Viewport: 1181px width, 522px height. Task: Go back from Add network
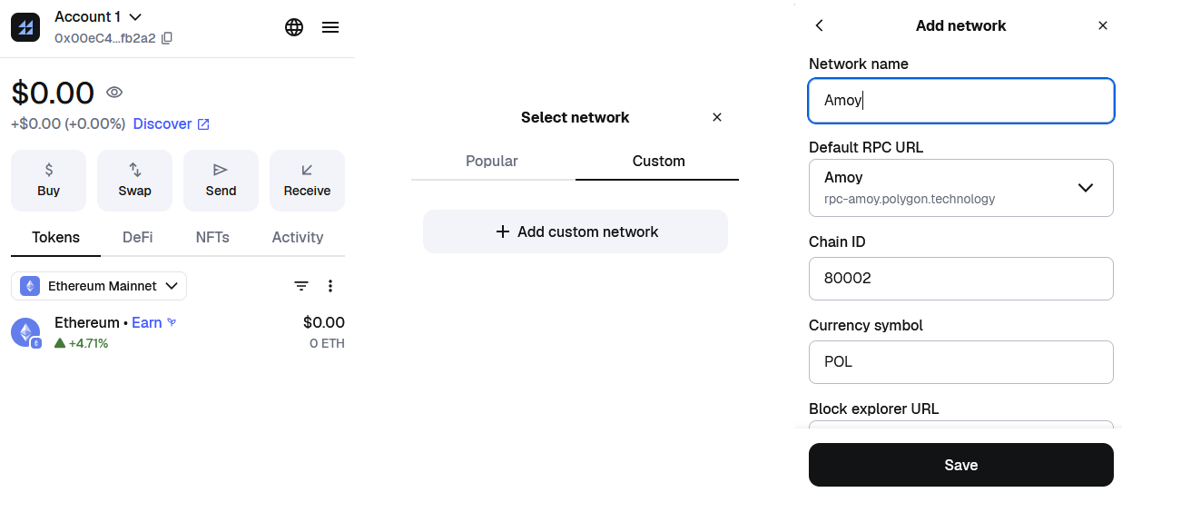[x=820, y=25]
